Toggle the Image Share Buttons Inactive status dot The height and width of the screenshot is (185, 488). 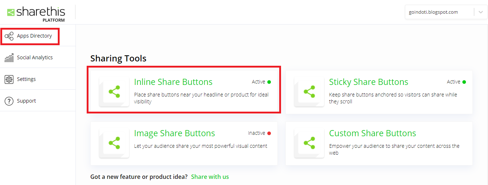(x=269, y=133)
